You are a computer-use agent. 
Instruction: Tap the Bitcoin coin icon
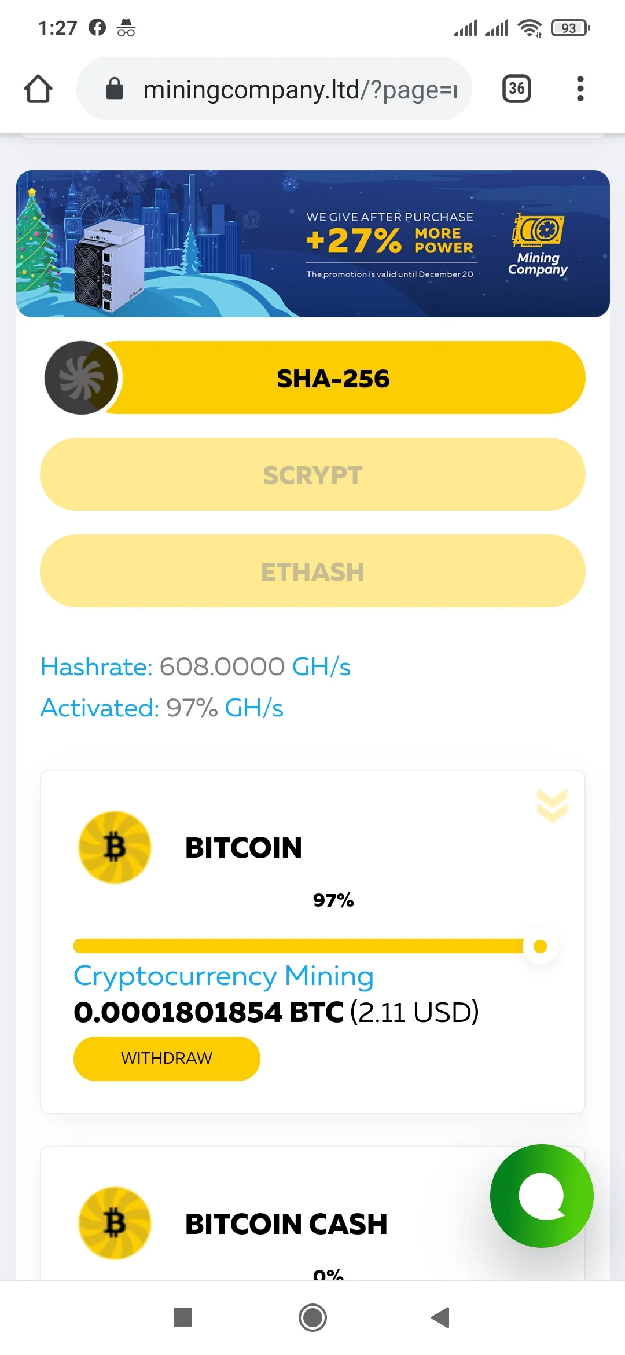pos(115,847)
